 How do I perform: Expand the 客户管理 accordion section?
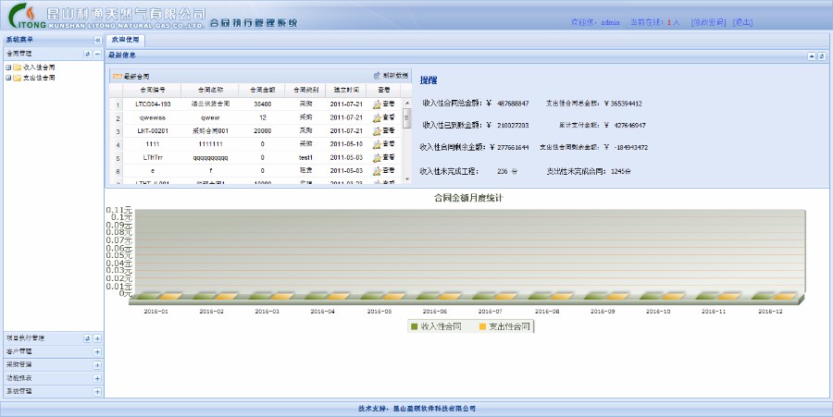97,351
